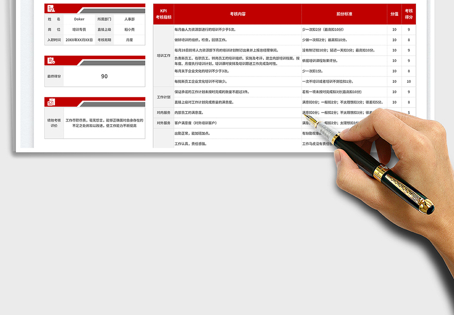Click the 考核内容 column header
454x315 pixels.
(238, 14)
